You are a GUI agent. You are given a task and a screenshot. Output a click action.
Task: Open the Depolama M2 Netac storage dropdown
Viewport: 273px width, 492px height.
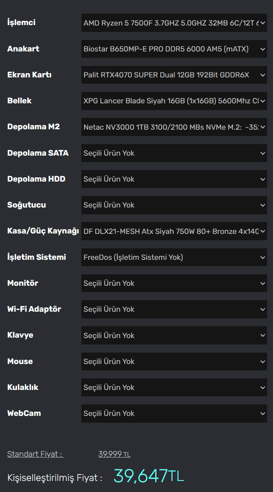[174, 127]
